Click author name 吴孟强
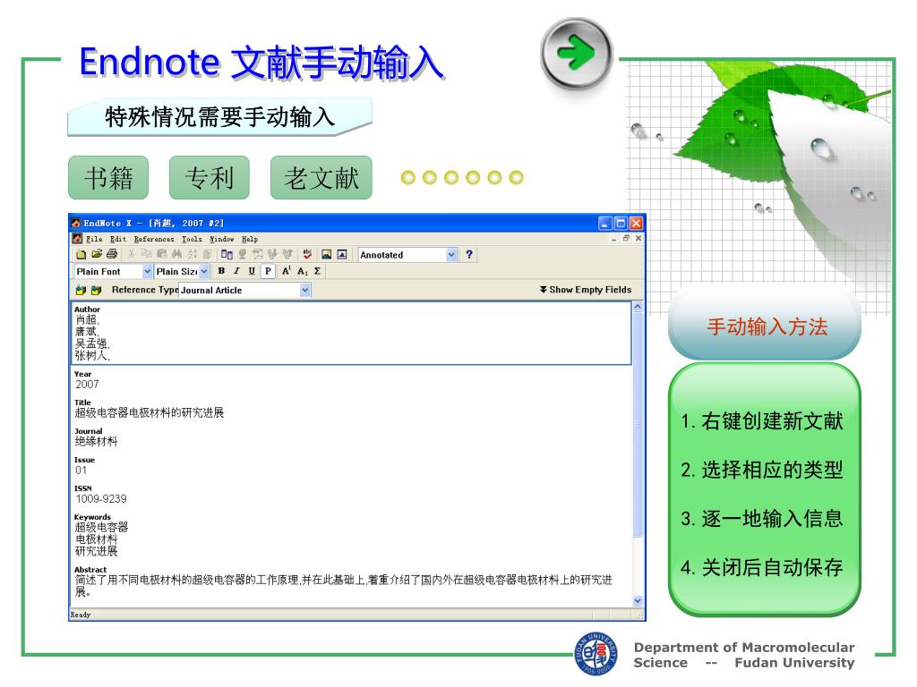917x687 pixels. (92, 343)
